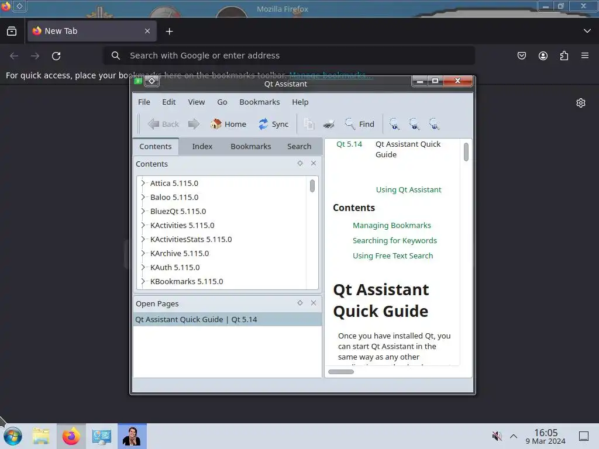Click the Forward arrow in Qt Assistant toolbar
The width and height of the screenshot is (599, 449).
[x=194, y=124]
